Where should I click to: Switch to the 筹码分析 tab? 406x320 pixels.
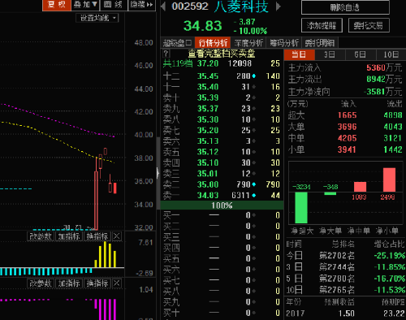coord(284,43)
